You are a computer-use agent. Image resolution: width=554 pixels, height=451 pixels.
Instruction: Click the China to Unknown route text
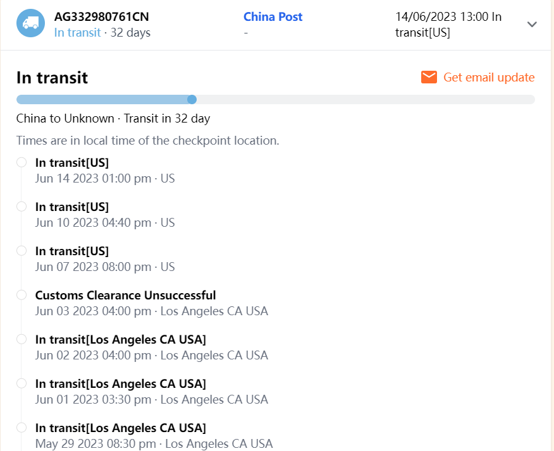click(x=65, y=118)
